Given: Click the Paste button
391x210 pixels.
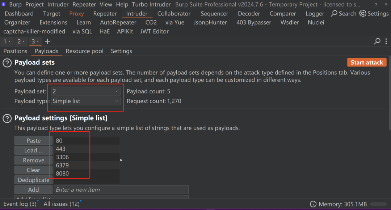Looking at the screenshot, I should [33, 141].
